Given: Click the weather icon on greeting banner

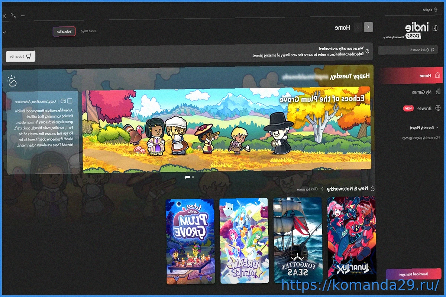Looking at the screenshot, I should pos(12,80).
